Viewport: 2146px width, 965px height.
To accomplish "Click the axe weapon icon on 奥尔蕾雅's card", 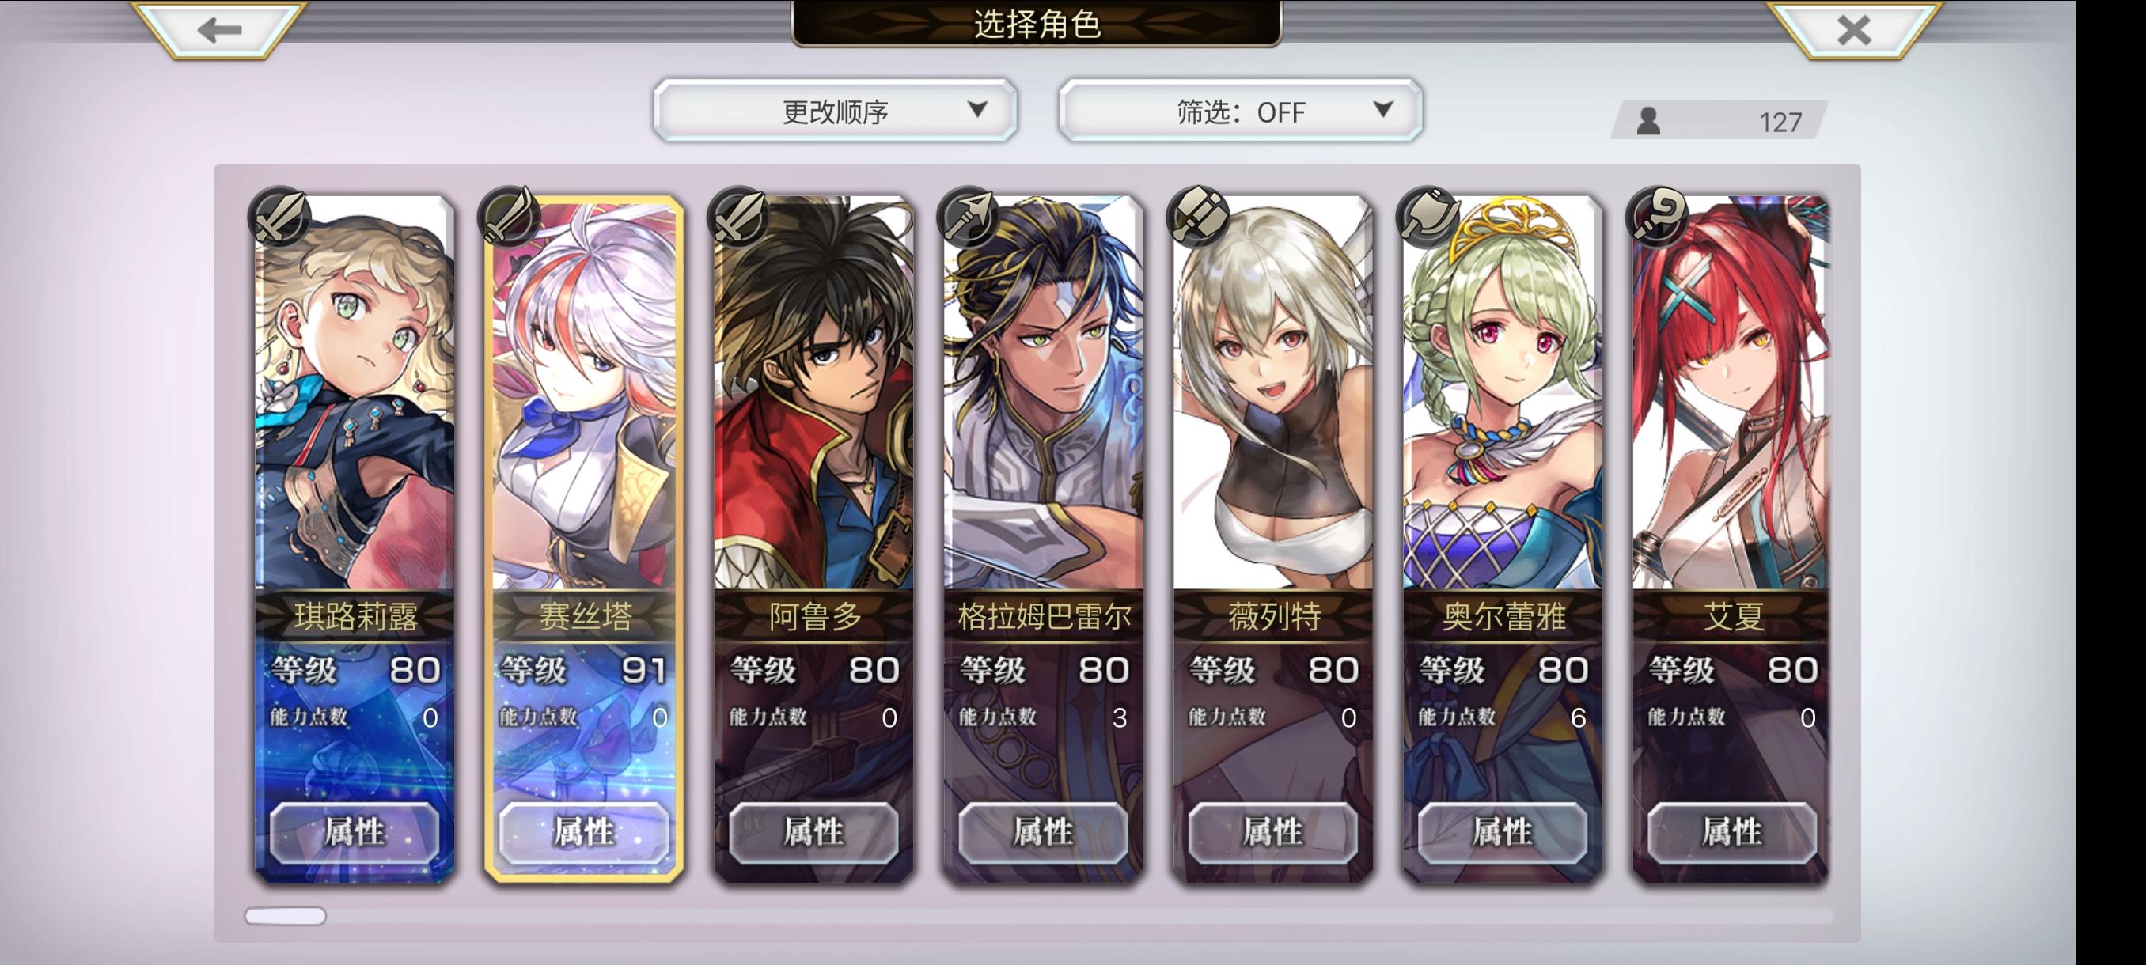I will 1428,217.
